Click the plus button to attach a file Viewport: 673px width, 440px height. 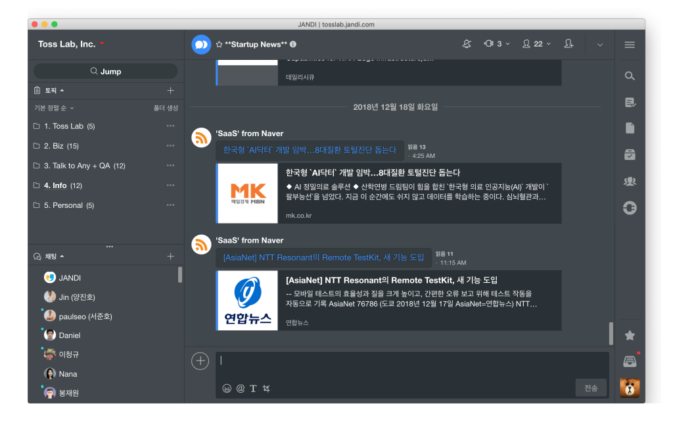click(200, 360)
